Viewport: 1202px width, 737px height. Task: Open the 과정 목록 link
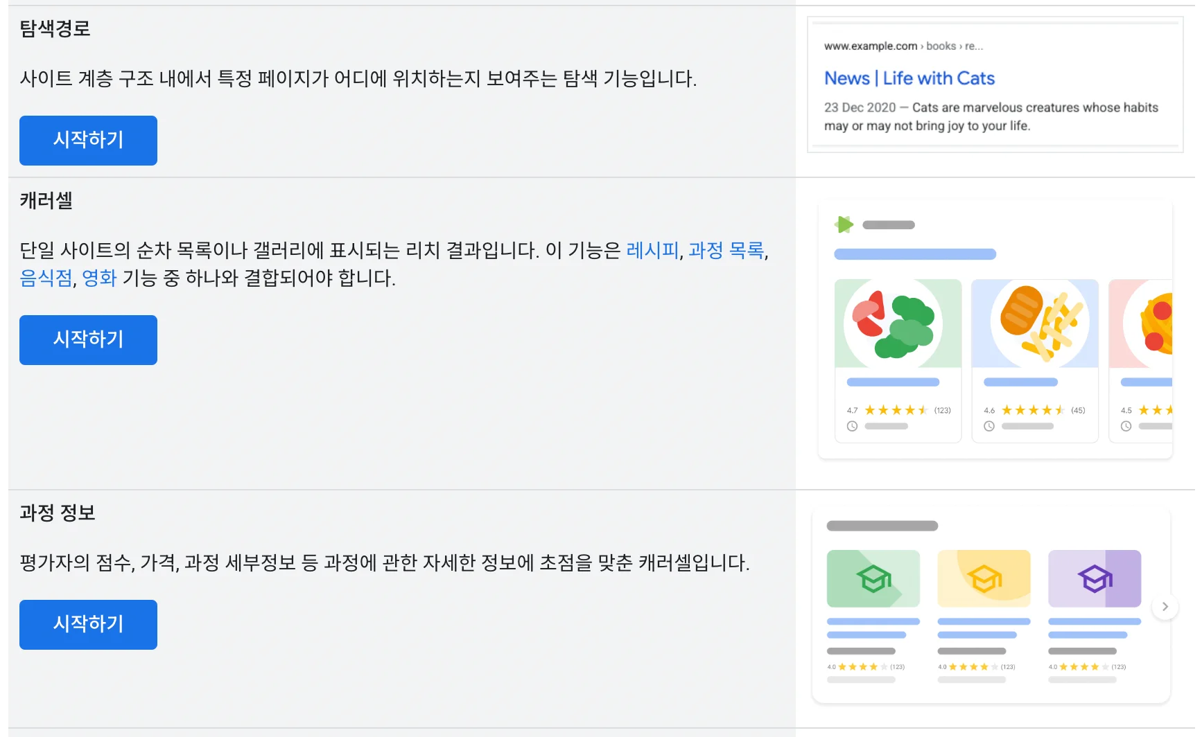point(726,250)
